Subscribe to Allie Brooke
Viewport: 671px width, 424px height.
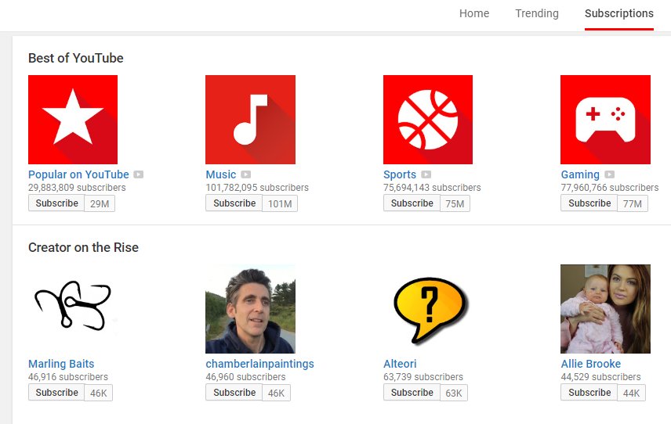(589, 393)
